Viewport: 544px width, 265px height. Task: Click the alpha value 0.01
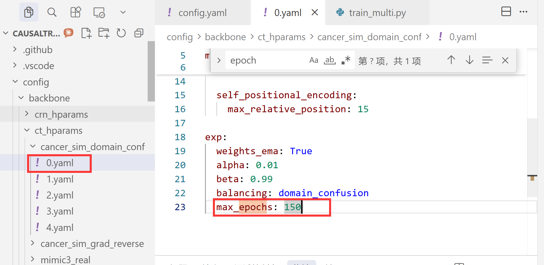(267, 165)
